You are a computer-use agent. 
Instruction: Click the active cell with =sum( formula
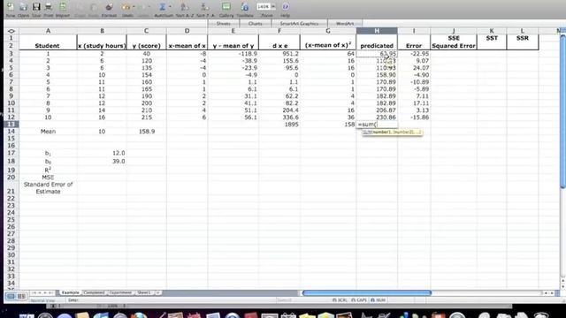click(x=377, y=125)
